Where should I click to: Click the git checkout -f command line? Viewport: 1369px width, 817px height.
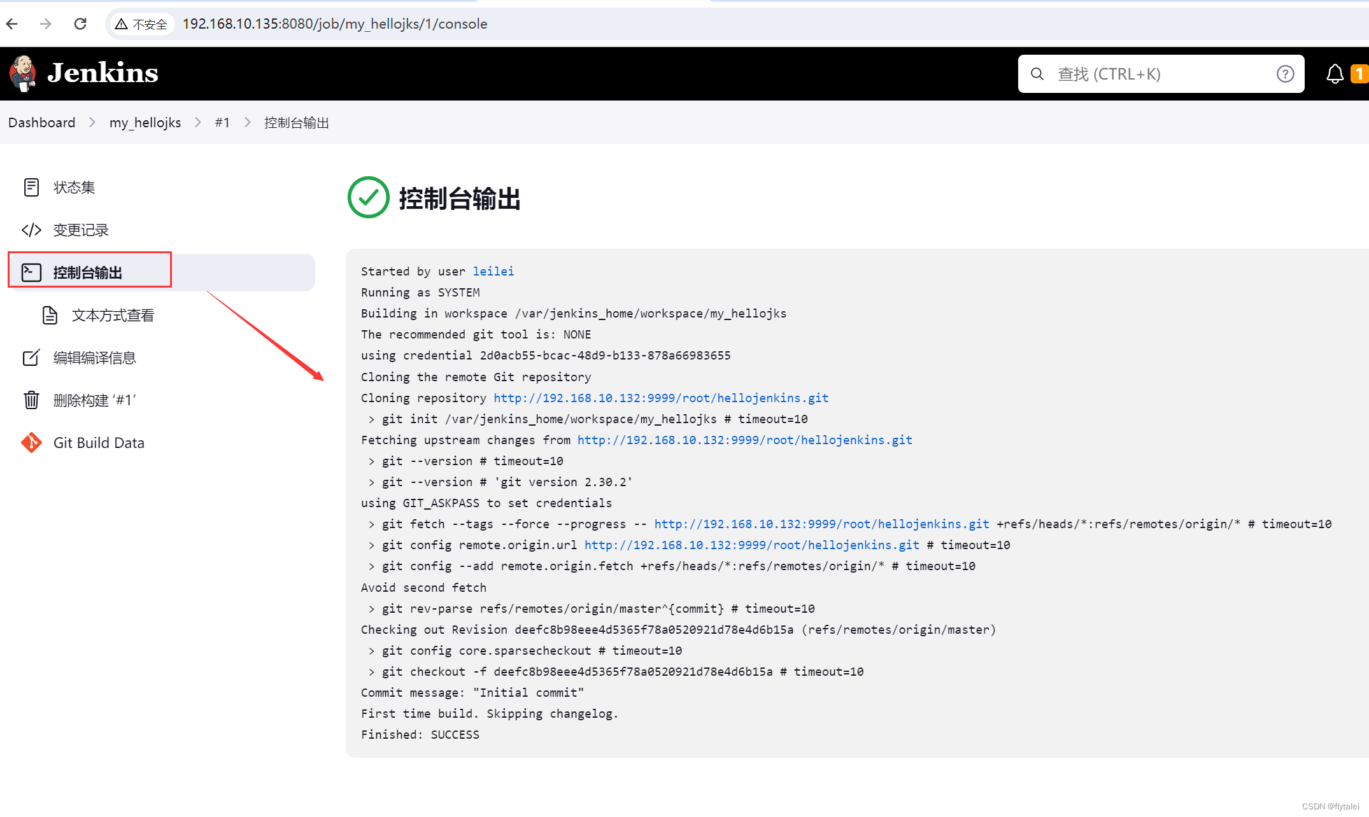click(616, 671)
